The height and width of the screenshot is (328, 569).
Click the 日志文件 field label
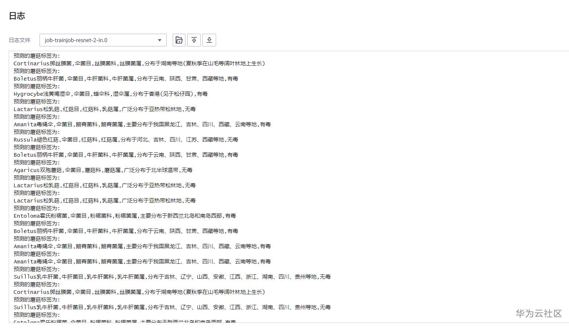[x=20, y=40]
